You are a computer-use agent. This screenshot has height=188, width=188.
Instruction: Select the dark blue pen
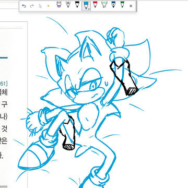(113, 5)
